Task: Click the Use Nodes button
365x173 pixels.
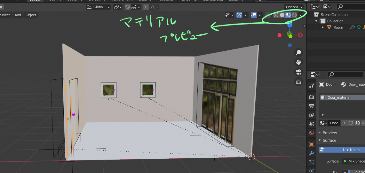Action: coord(342,150)
